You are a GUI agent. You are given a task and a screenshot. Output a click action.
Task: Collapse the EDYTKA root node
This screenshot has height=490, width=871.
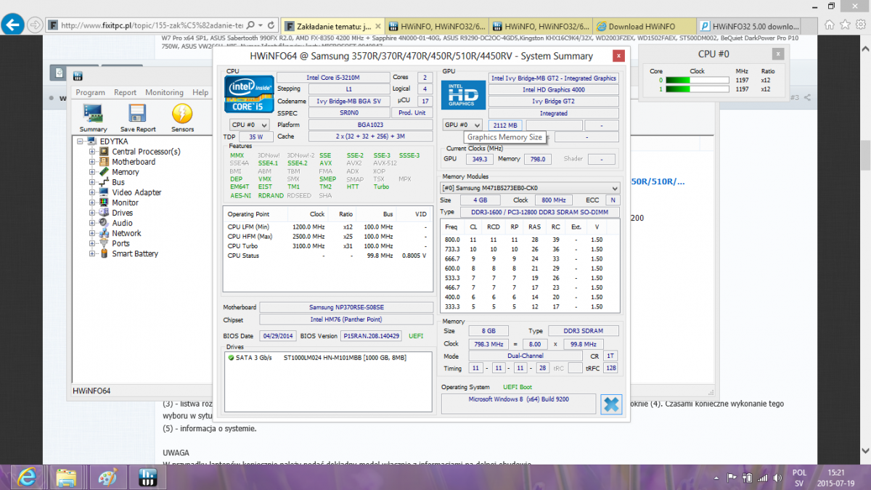[x=81, y=142]
